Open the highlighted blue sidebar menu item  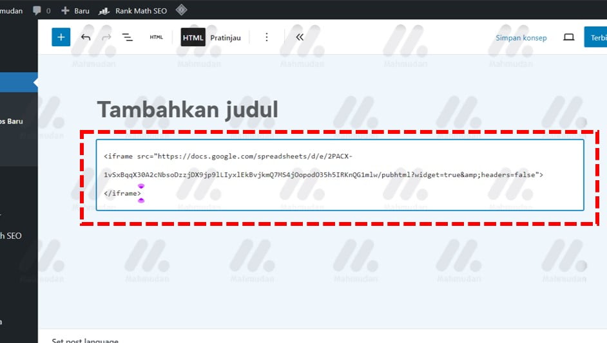[18, 82]
